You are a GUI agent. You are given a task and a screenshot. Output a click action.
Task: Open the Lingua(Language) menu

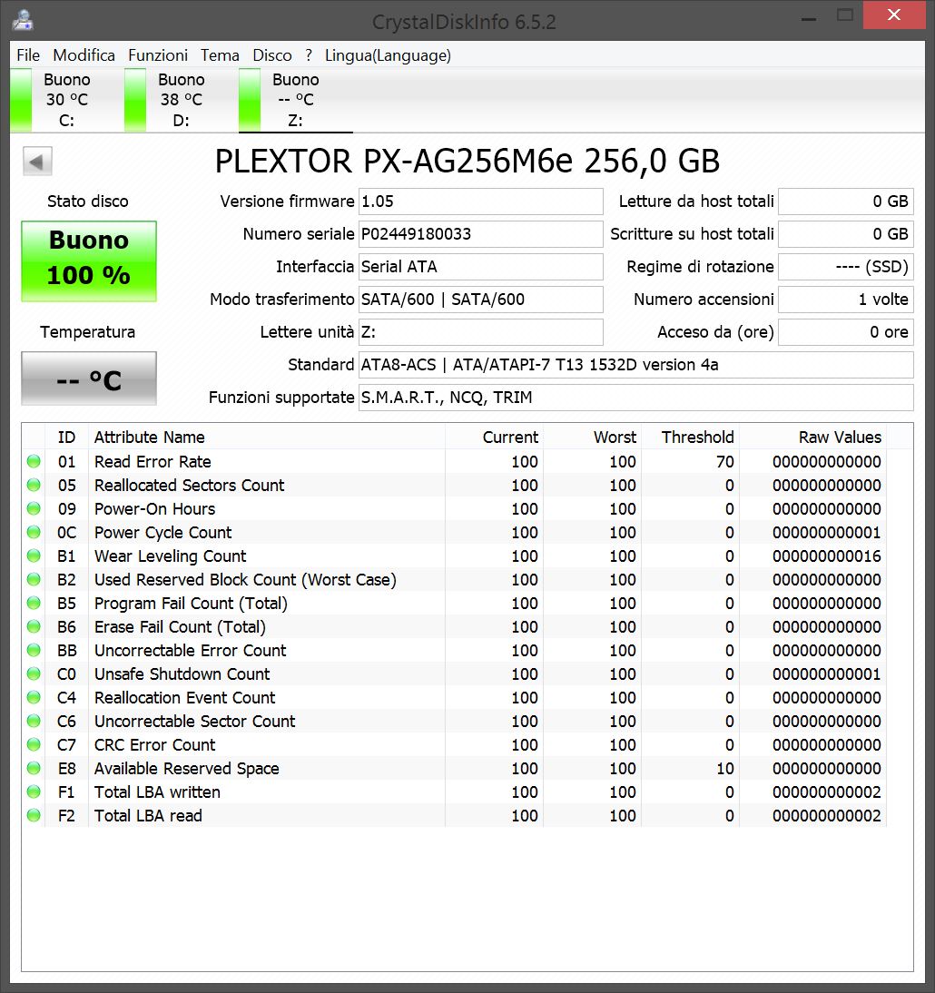coord(388,55)
